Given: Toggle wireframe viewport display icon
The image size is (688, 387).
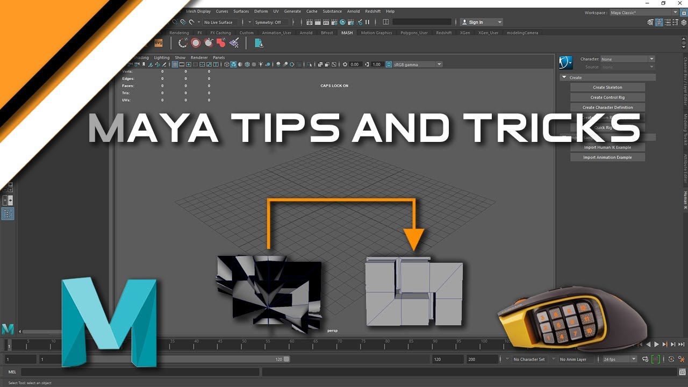Looking at the screenshot, I should [227, 64].
